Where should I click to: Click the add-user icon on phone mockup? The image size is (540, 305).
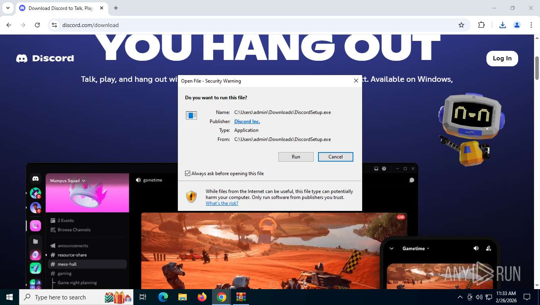pos(488,249)
